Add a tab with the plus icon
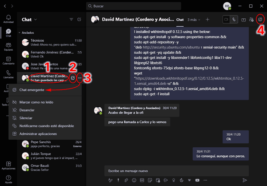 click(207, 20)
